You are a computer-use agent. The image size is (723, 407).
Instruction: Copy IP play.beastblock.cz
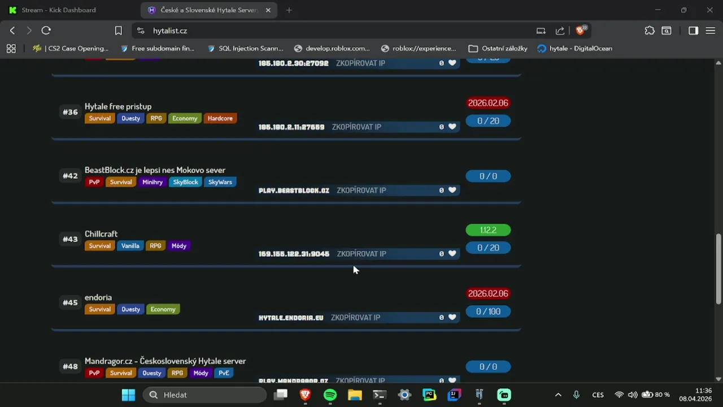click(x=361, y=190)
